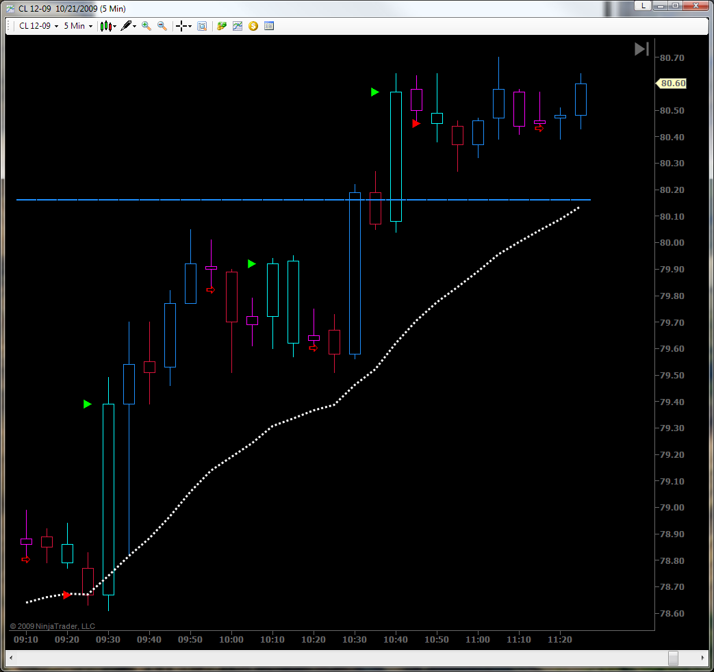Click the 79.50 price axis label
The width and height of the screenshot is (714, 672).
[672, 375]
